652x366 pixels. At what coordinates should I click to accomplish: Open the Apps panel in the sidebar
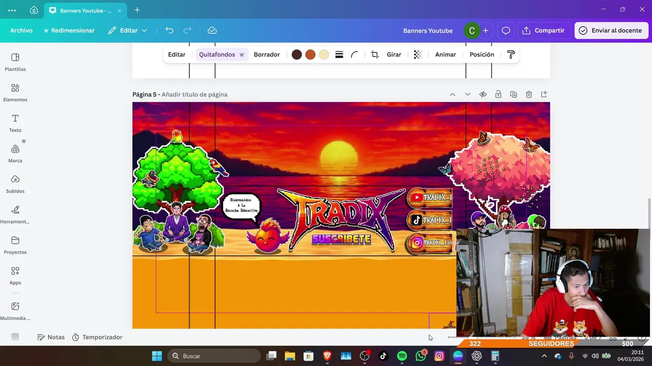(x=15, y=276)
